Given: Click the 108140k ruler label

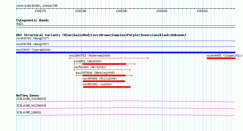Looking at the screenshot, I should (162, 11).
